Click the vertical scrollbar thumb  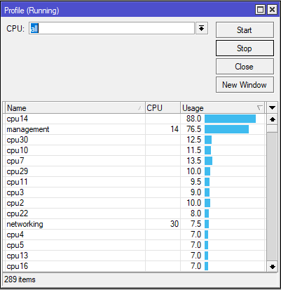point(272,128)
